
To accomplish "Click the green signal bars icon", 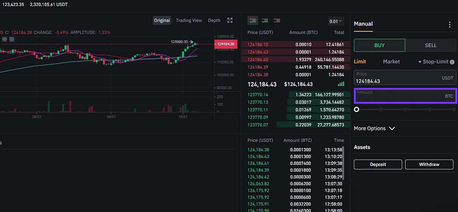I will tap(341, 84).
